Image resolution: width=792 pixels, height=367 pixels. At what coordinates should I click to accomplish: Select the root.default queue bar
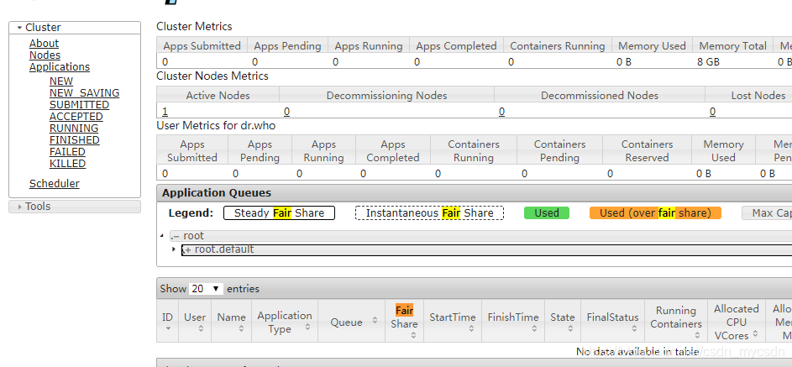486,250
